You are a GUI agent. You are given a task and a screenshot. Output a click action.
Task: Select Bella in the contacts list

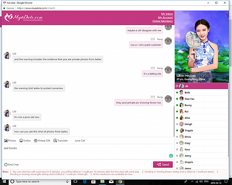[x=187, y=92]
